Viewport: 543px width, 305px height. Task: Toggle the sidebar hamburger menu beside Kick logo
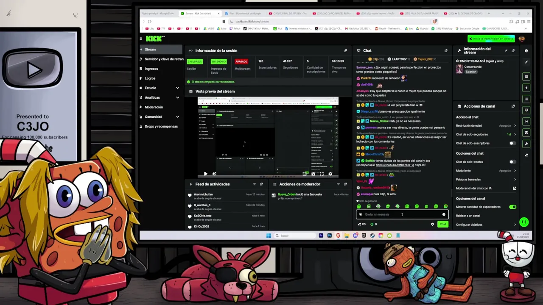click(141, 39)
